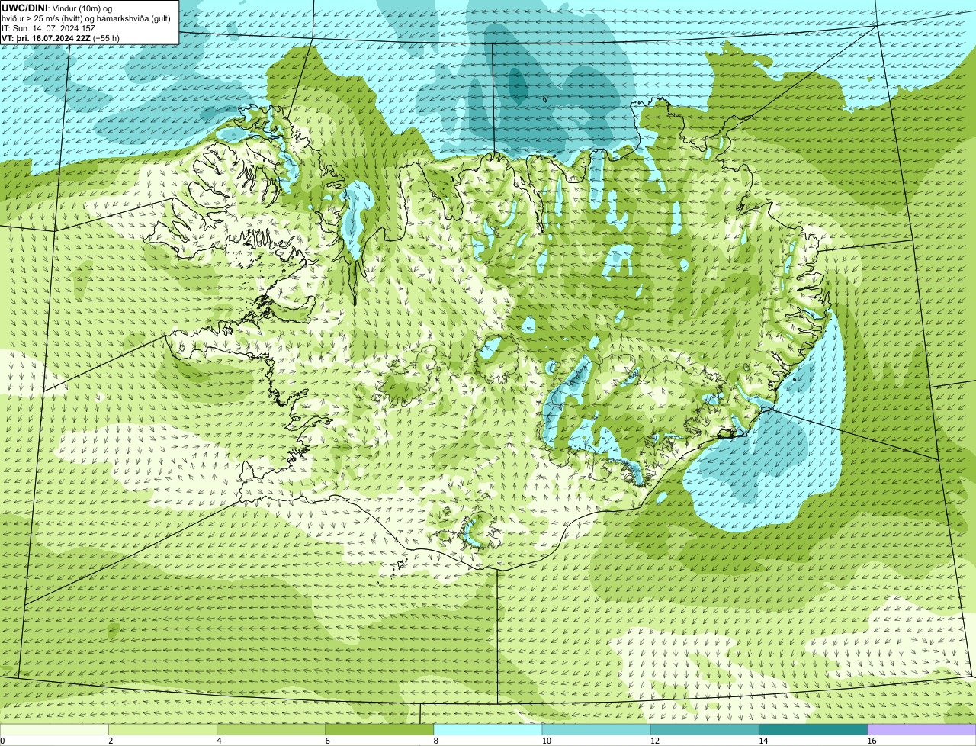Click the '10' colour scale label

coord(546,741)
